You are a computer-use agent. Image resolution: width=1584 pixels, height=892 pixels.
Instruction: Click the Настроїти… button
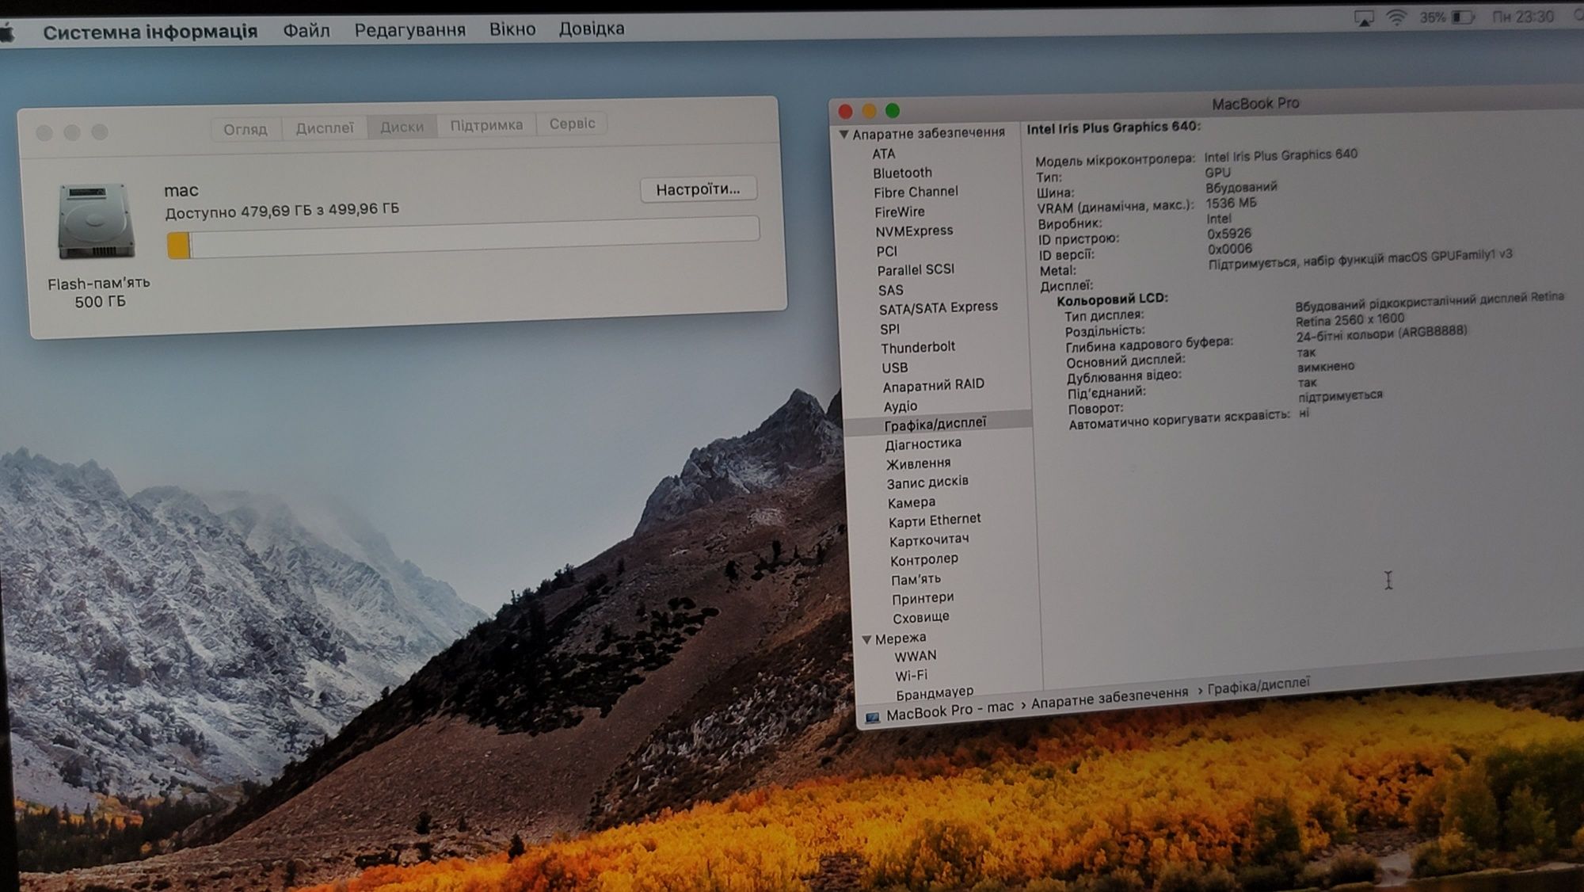(698, 189)
